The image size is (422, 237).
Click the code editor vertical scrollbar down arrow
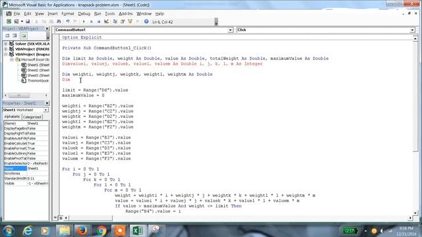tap(415, 213)
